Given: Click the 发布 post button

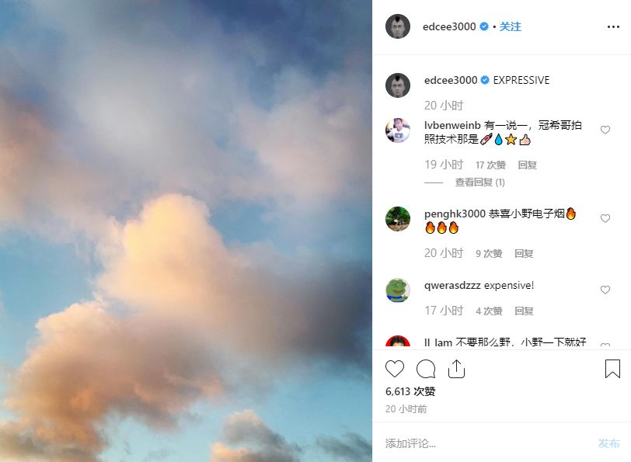Looking at the screenshot, I should coord(608,443).
